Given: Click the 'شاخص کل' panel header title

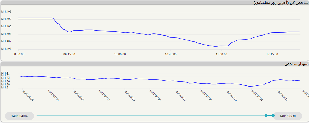Looking at the screenshot, I should (281, 3).
